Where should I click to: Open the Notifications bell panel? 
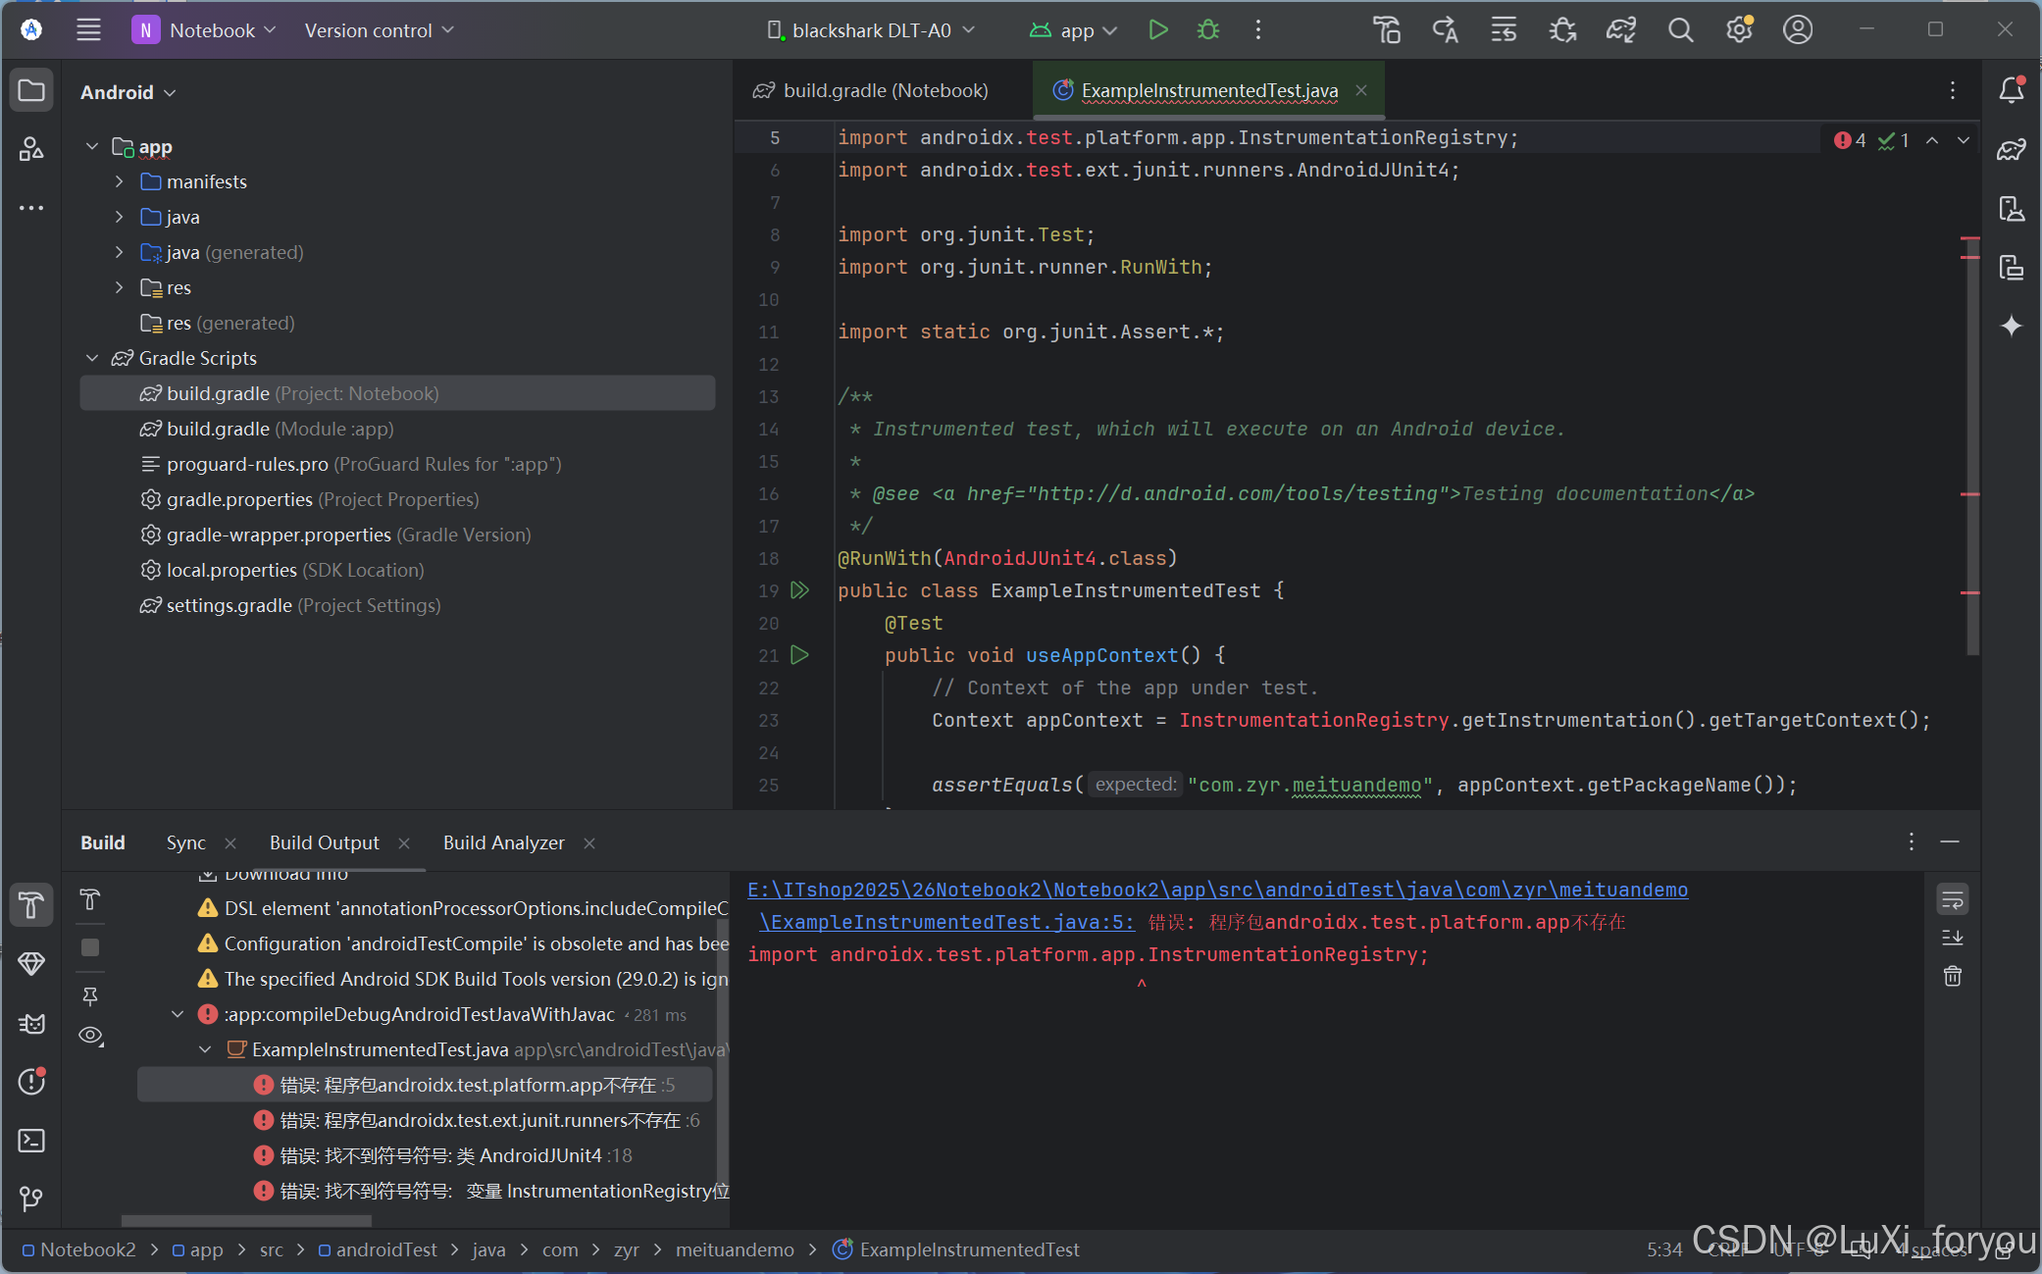(x=2011, y=90)
